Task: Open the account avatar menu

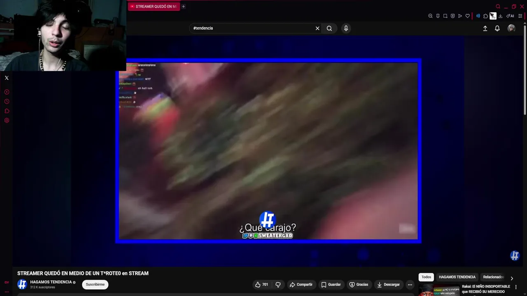Action: coord(511,28)
